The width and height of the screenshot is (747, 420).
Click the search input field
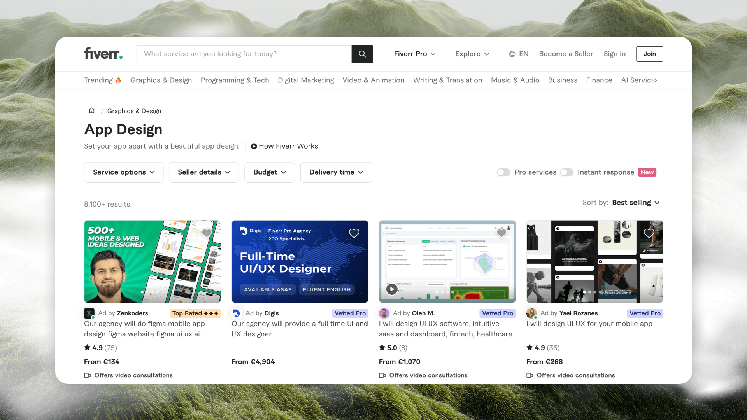[244, 54]
